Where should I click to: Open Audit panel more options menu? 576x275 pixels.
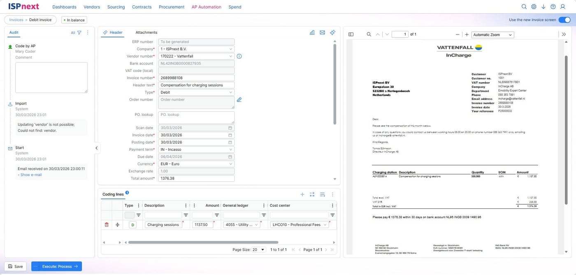(x=88, y=32)
